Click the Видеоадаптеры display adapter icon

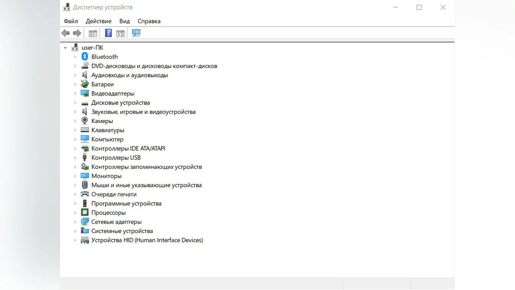pos(85,93)
